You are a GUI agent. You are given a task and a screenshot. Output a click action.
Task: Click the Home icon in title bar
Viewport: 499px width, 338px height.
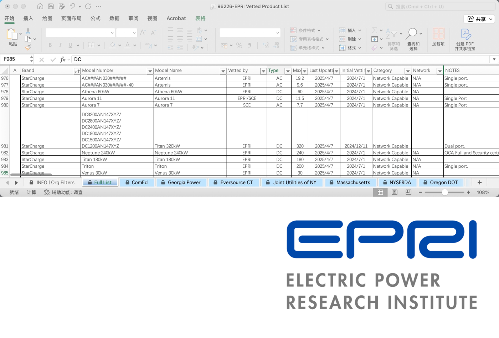[40, 6]
